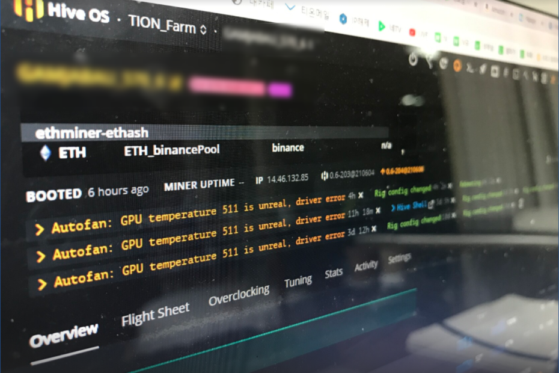Switch to the Stats tab
Image resolution: width=559 pixels, height=373 pixels.
334,273
